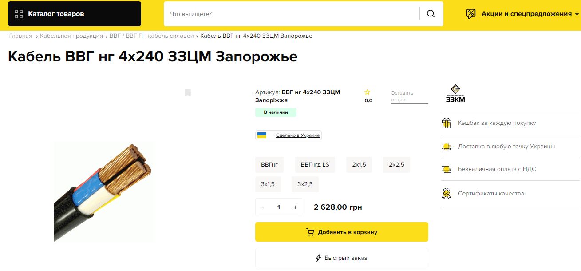The image size is (581, 271).
Task: Click the Оставить отзыв link
Action: [x=402, y=96]
